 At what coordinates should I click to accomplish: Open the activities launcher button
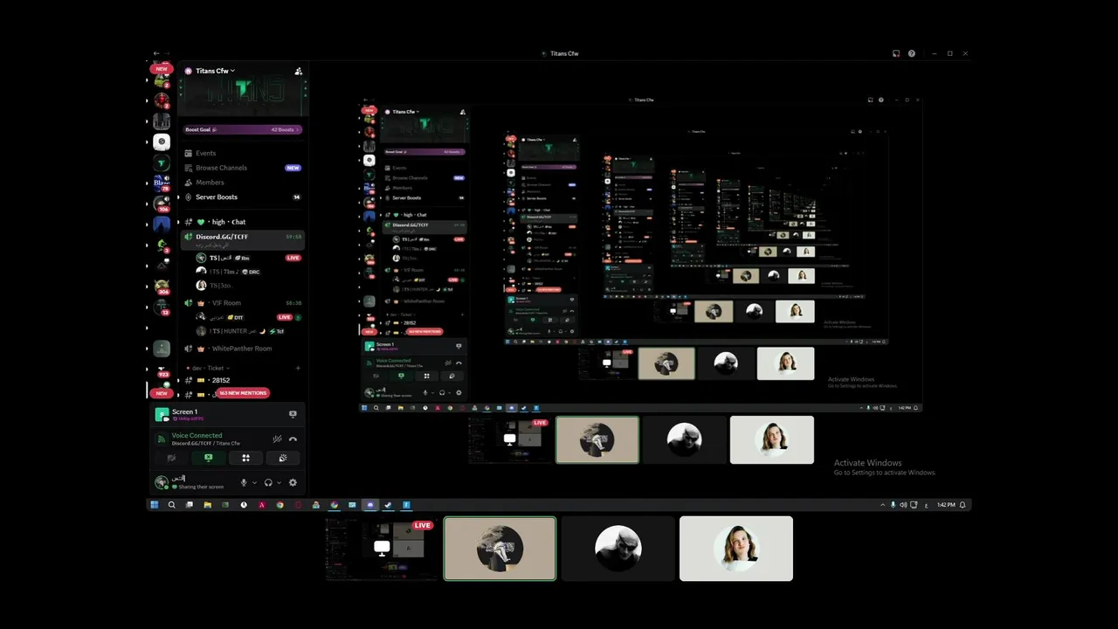coord(245,458)
